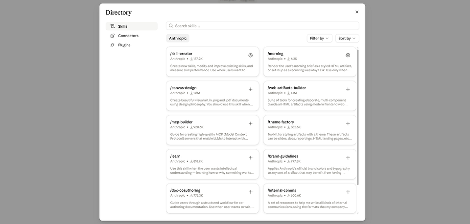This screenshot has width=470, height=224.
Task: Open the /mcp-builder card title
Action: (x=181, y=122)
